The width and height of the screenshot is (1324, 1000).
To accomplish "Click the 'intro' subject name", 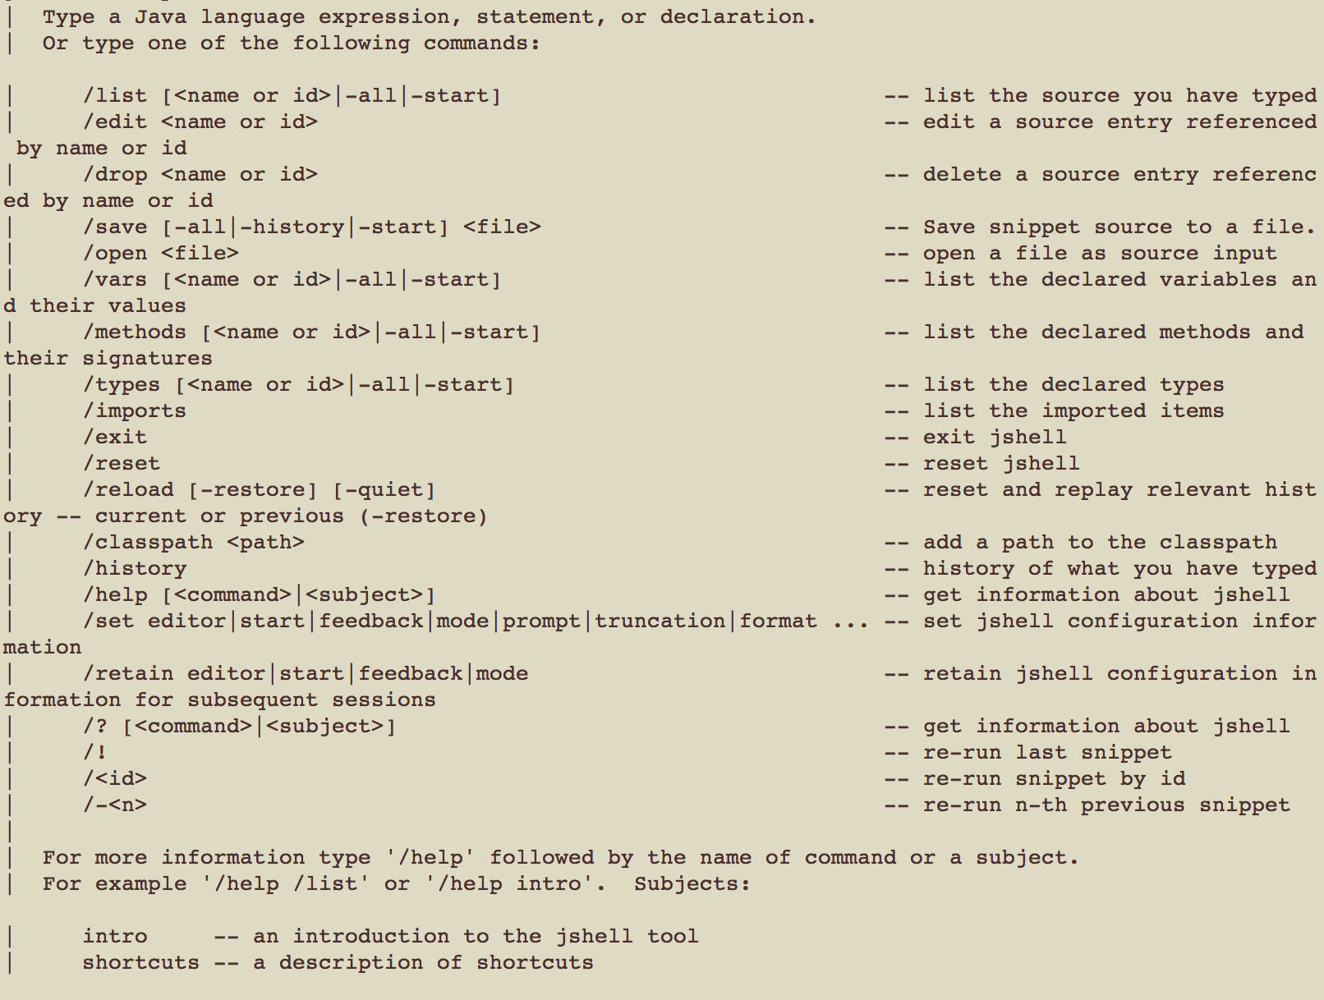I will (115, 937).
